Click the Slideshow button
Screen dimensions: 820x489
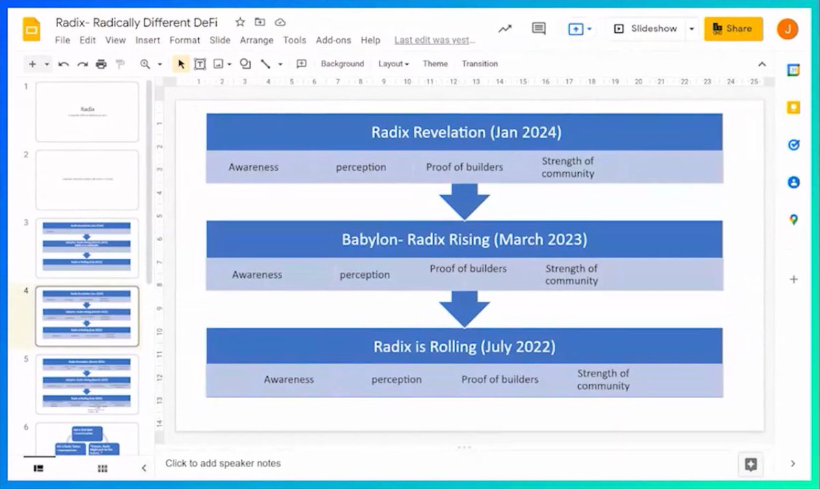(645, 29)
